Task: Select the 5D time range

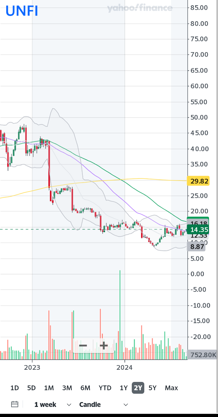Action: tap(31, 388)
